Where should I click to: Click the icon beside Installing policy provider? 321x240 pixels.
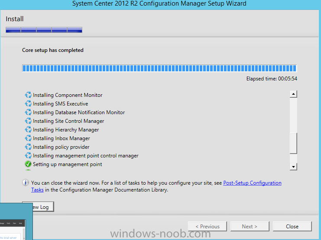pyautogui.click(x=28, y=147)
